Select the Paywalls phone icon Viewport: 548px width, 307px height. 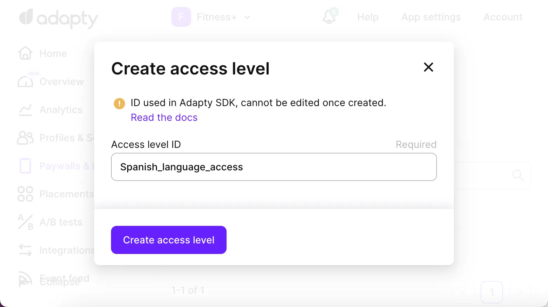coord(25,166)
